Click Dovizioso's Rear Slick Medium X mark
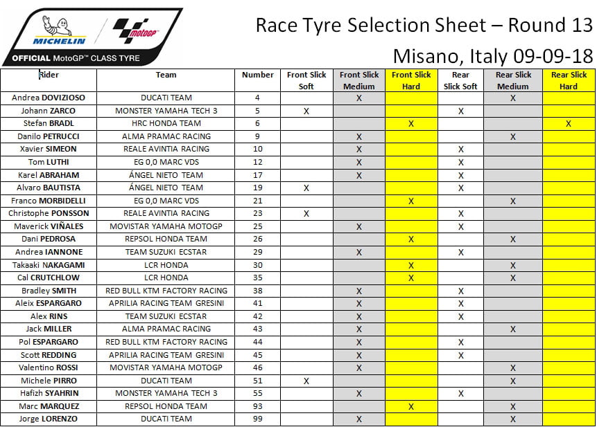Viewport: 597px width, 427px height. pyautogui.click(x=513, y=98)
